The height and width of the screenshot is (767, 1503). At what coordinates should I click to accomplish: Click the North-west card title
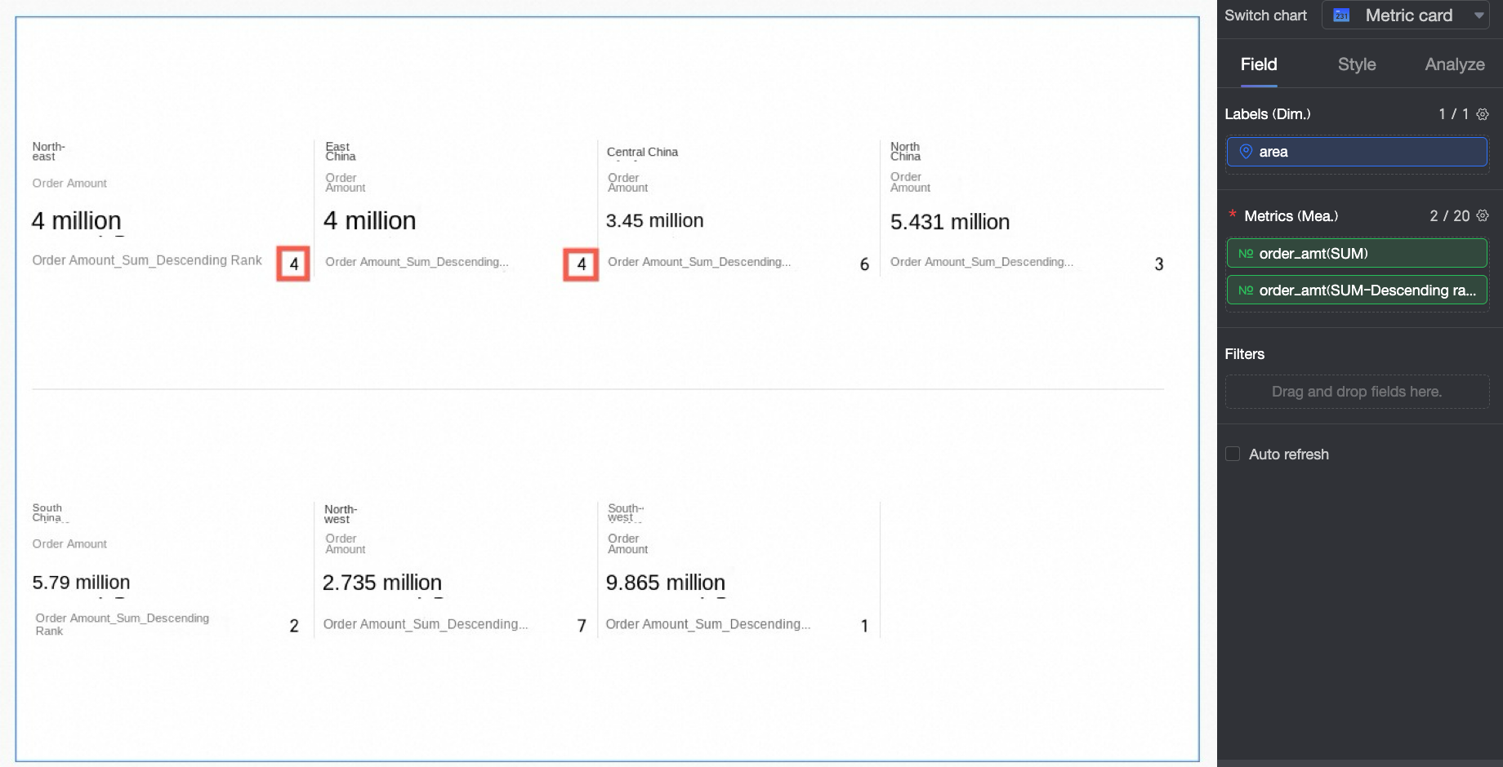341,514
